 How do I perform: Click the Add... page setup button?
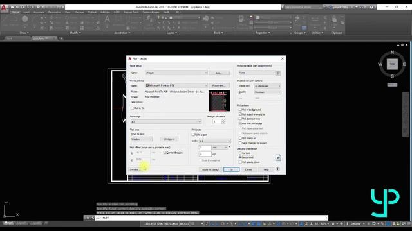[x=219, y=73]
